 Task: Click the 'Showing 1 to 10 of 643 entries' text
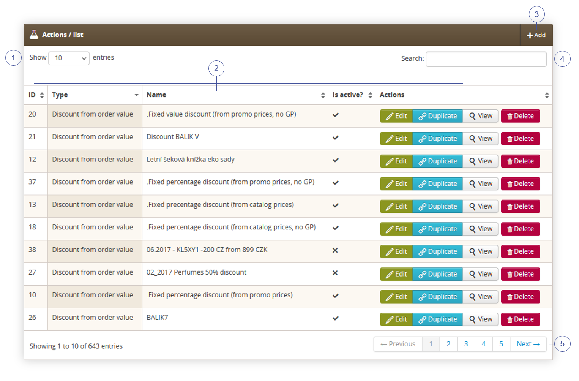coord(76,346)
